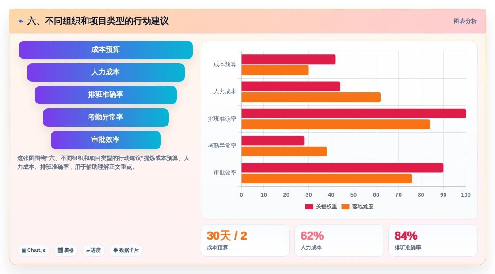Click the 图表分析 label in header

click(465, 21)
